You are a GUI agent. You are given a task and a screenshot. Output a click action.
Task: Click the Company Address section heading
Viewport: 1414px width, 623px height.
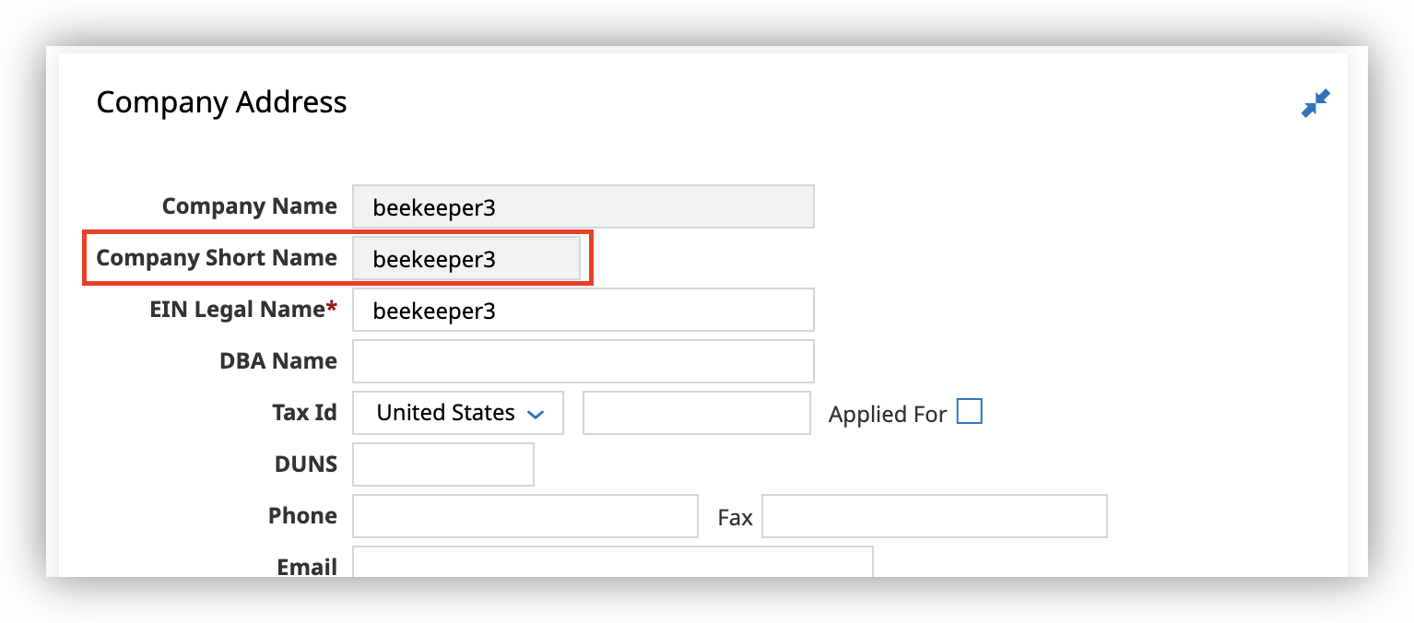point(221,101)
